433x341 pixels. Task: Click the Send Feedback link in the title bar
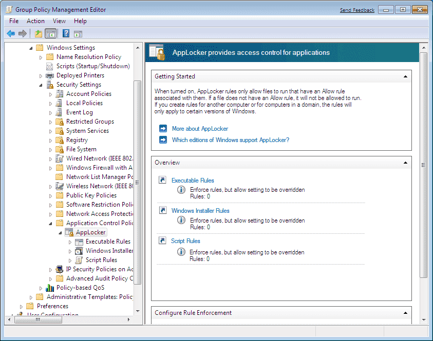tap(357, 9)
